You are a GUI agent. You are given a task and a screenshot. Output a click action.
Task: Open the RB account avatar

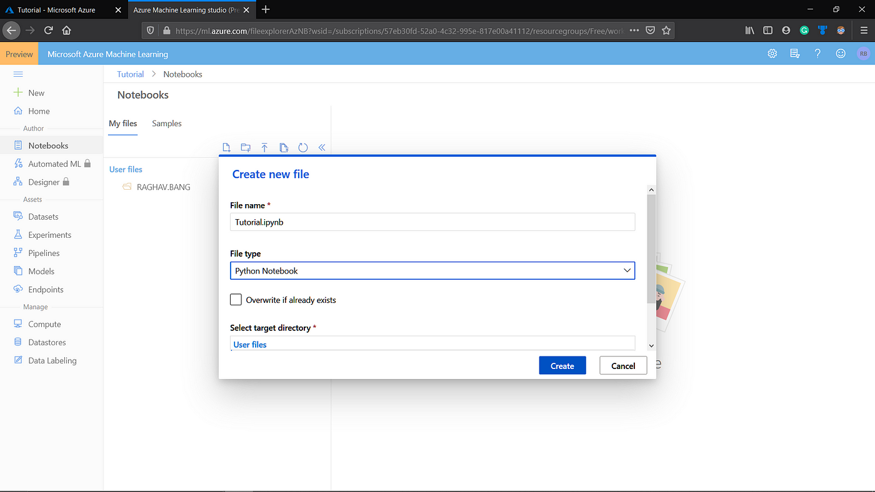[864, 54]
